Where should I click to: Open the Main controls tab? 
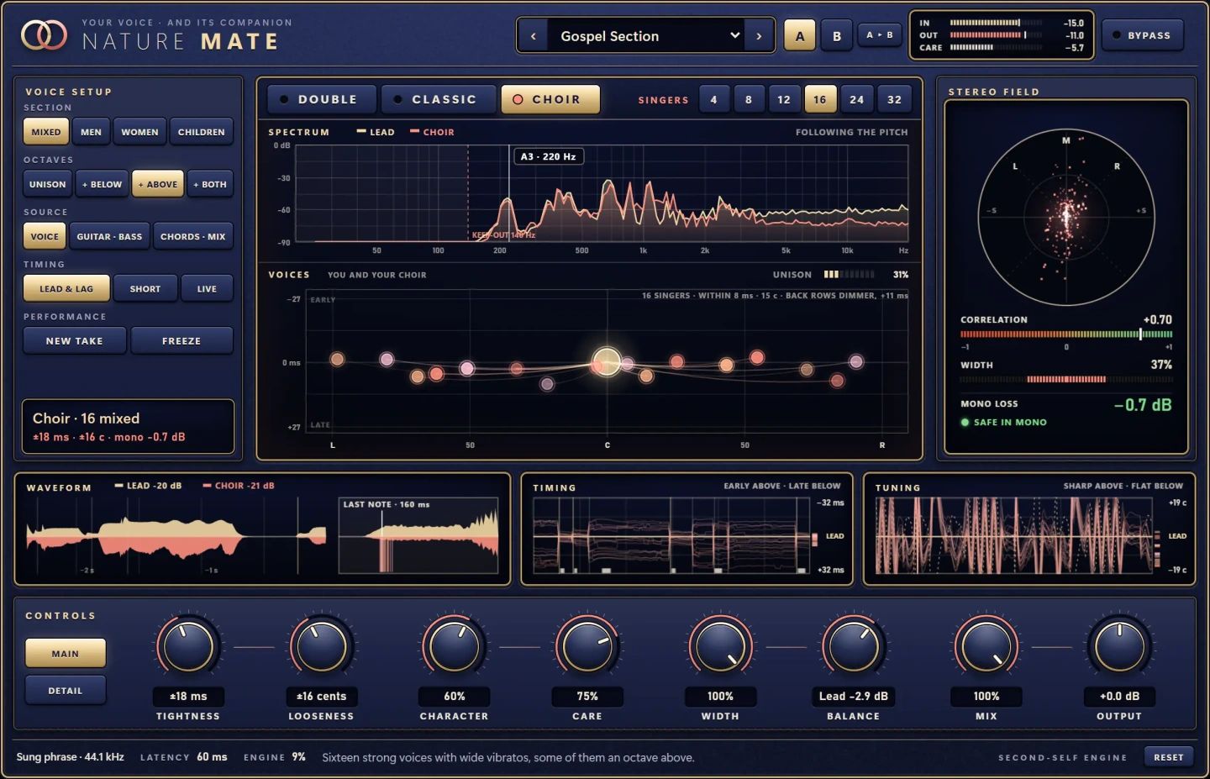click(66, 653)
